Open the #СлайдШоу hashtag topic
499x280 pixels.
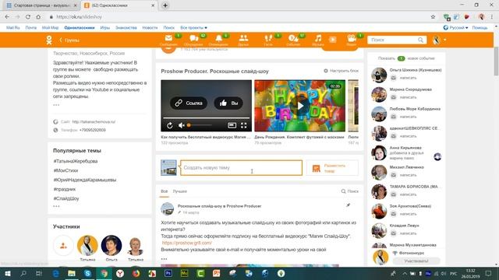(65, 198)
